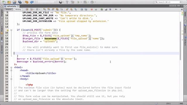187x105 pixels.
Task: Click Find Next Occurrence icon
Action: coord(53,9)
